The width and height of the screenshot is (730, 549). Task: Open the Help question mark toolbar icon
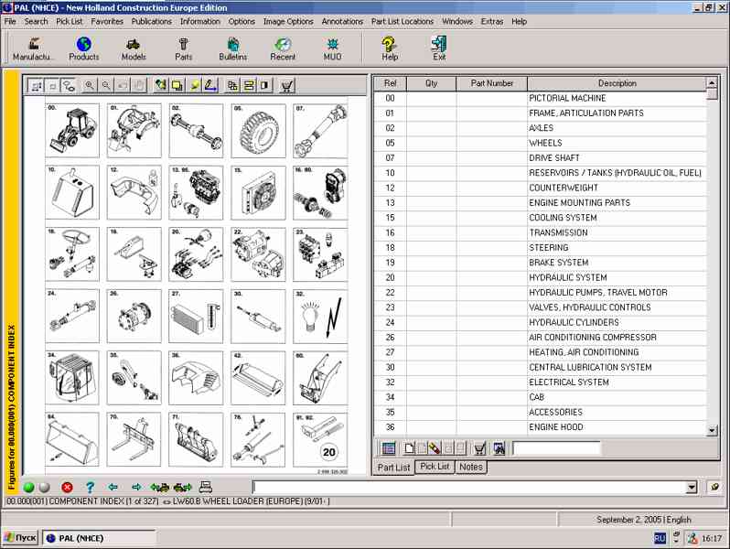tap(390, 48)
